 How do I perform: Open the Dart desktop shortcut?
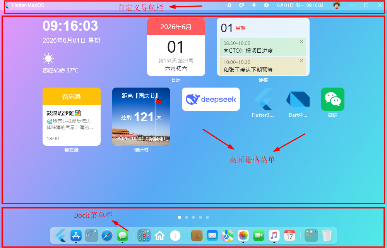[x=298, y=99]
